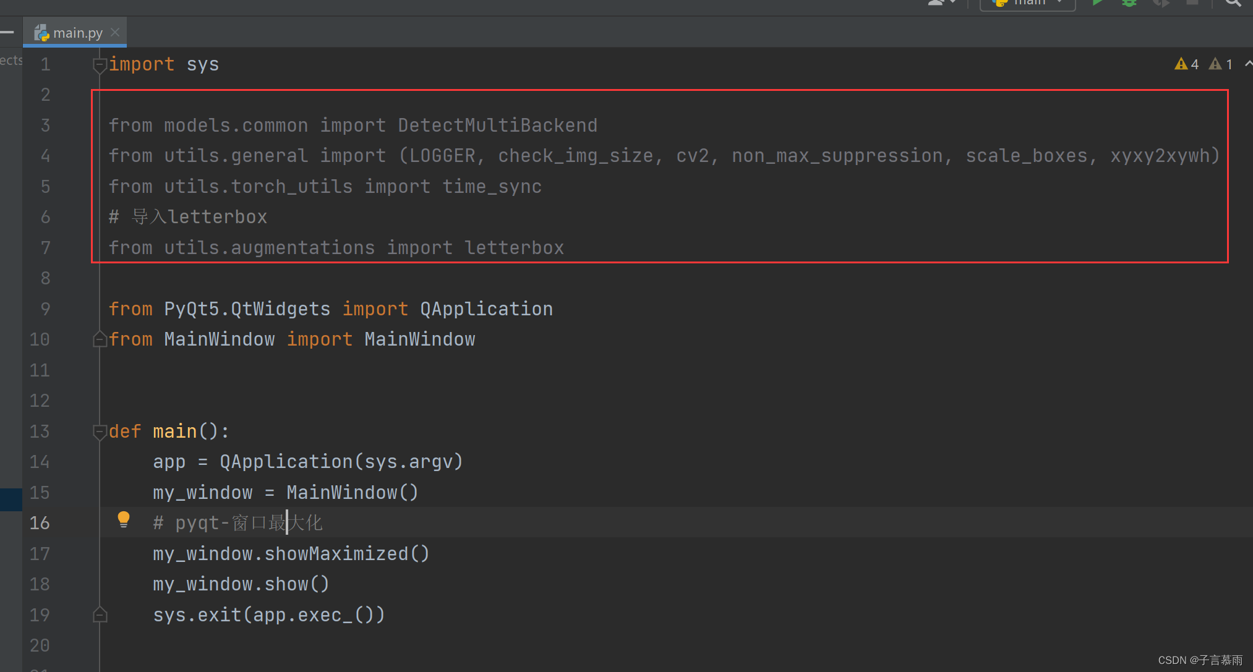
Task: Click fold end marker on line 10
Action: click(x=99, y=339)
